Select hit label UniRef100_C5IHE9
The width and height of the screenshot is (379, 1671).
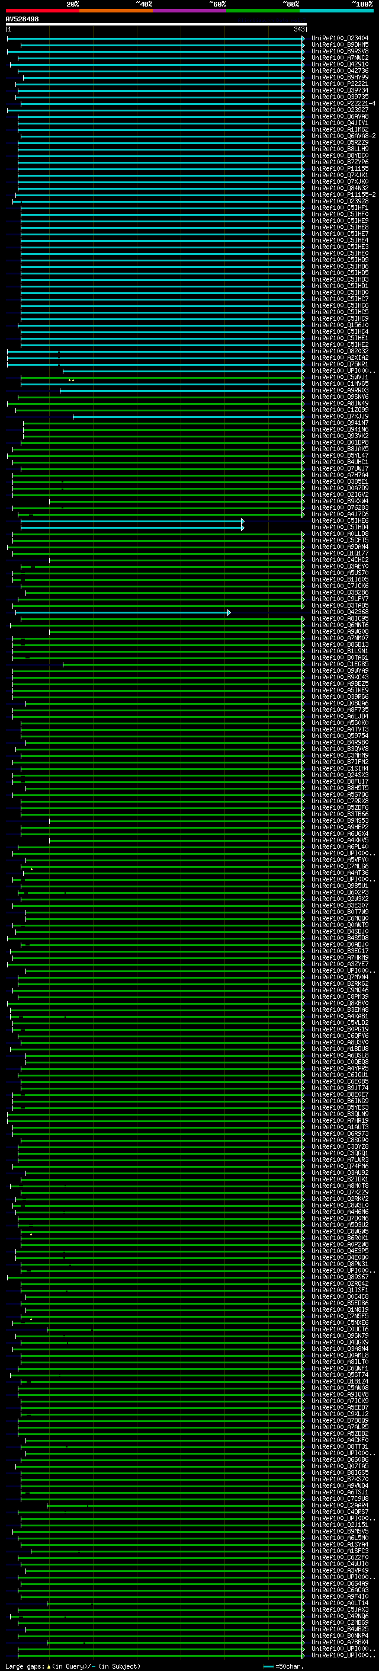(340, 221)
